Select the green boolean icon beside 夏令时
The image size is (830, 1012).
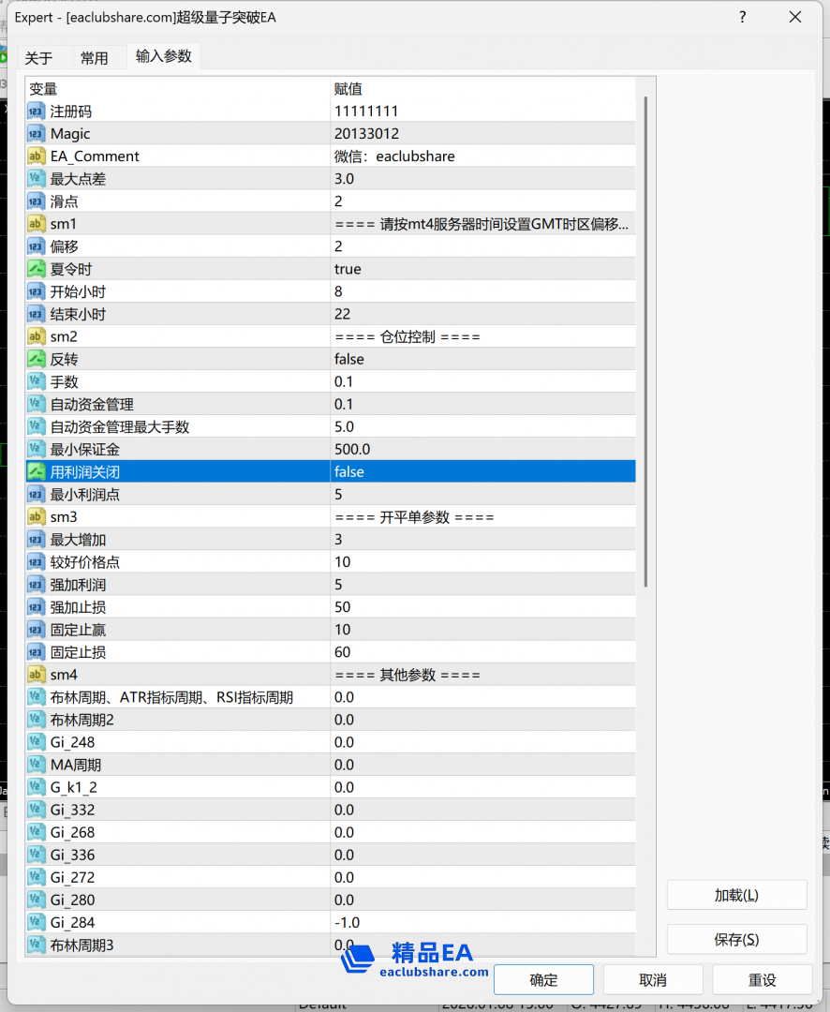[x=36, y=269]
